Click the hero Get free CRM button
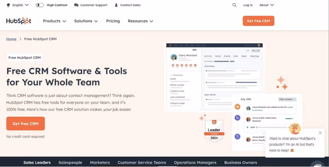The height and width of the screenshot is (167, 329). click(x=26, y=123)
